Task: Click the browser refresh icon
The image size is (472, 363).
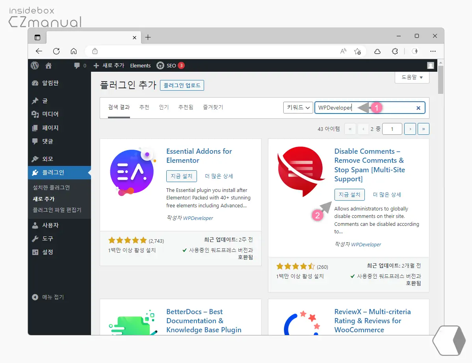Action: [56, 51]
